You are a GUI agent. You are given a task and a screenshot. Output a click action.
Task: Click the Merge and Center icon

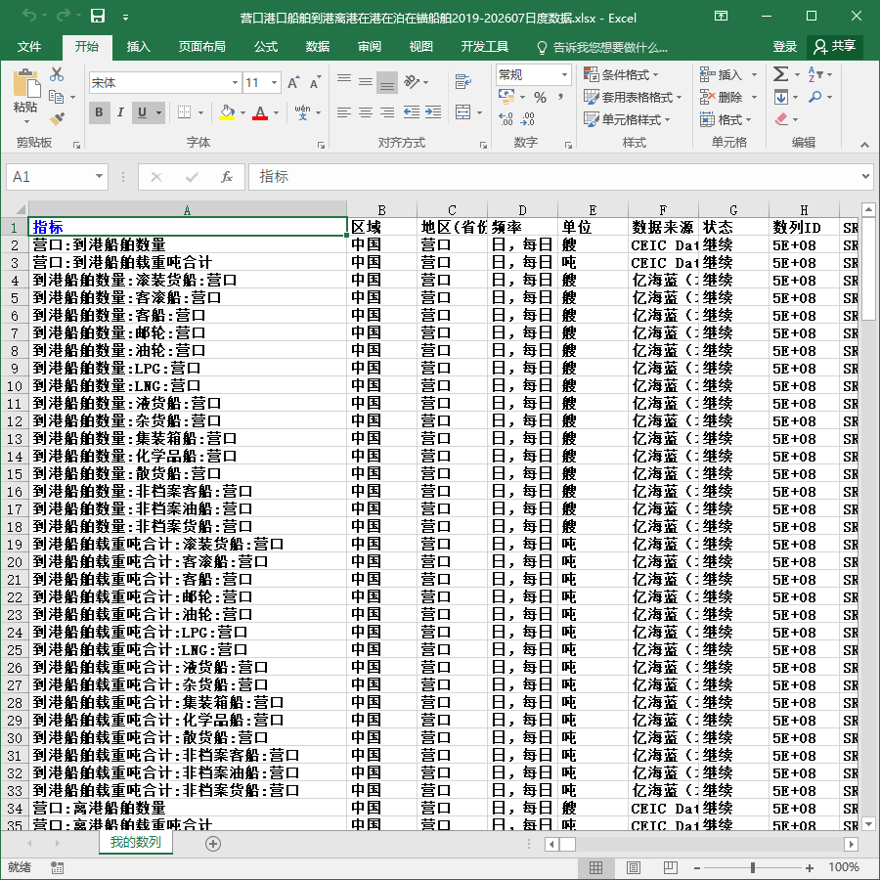[463, 112]
